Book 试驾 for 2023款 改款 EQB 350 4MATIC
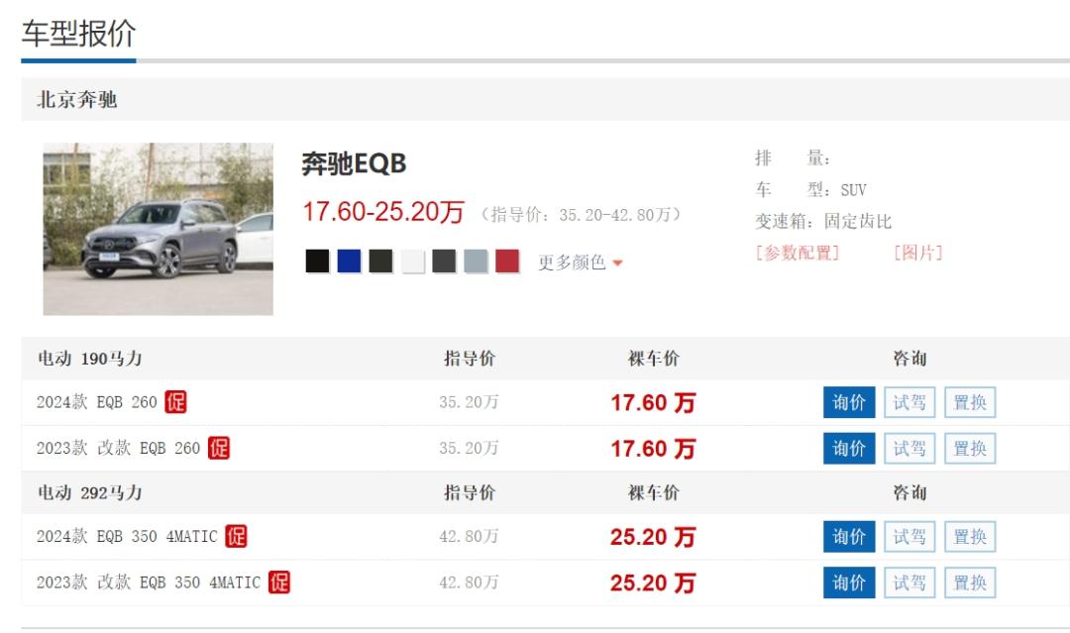Viewport: 1070px width, 633px height. pos(909,582)
